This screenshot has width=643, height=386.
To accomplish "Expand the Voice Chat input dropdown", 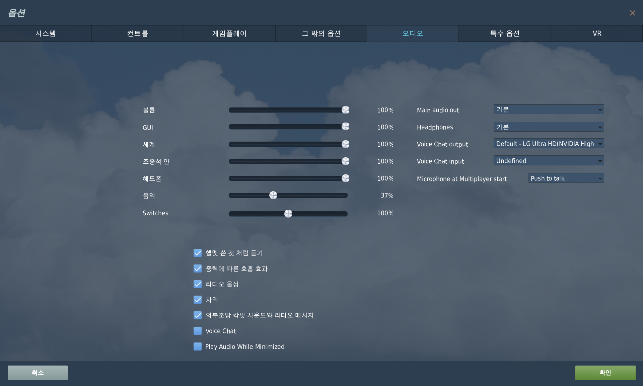I will pos(549,161).
